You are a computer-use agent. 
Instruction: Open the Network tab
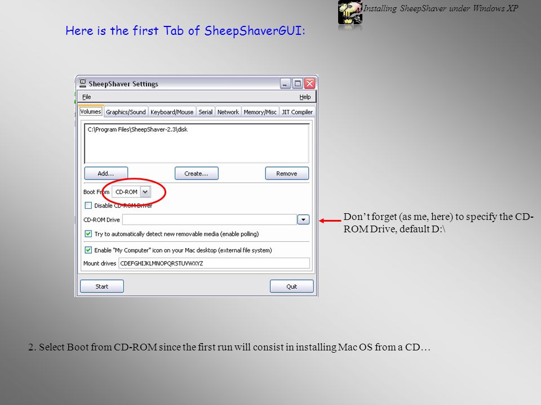[x=228, y=112]
